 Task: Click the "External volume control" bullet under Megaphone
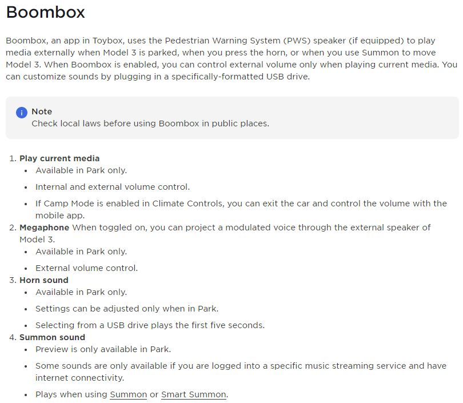click(x=86, y=268)
